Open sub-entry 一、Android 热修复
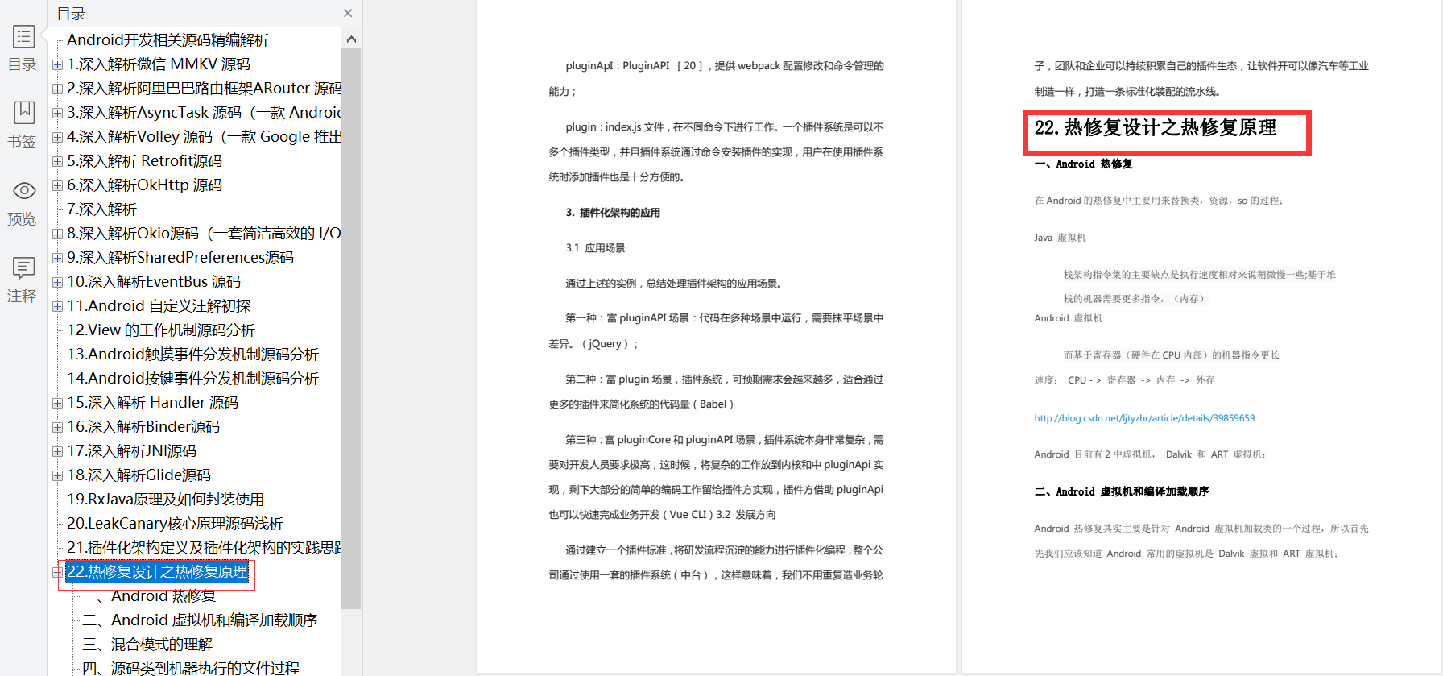 [x=149, y=595]
